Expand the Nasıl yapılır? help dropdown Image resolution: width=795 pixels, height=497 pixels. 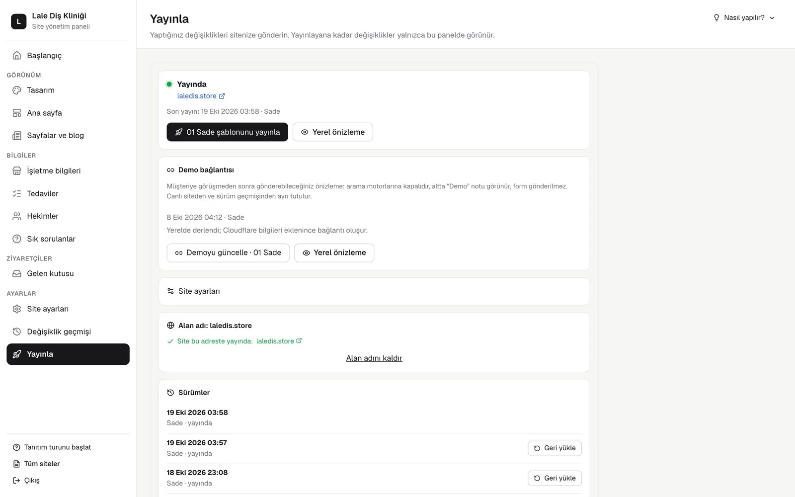(744, 17)
